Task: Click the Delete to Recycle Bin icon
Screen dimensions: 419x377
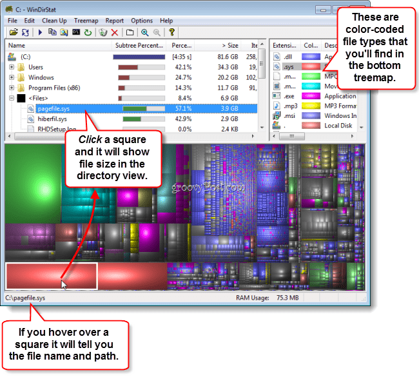Action: (x=103, y=33)
